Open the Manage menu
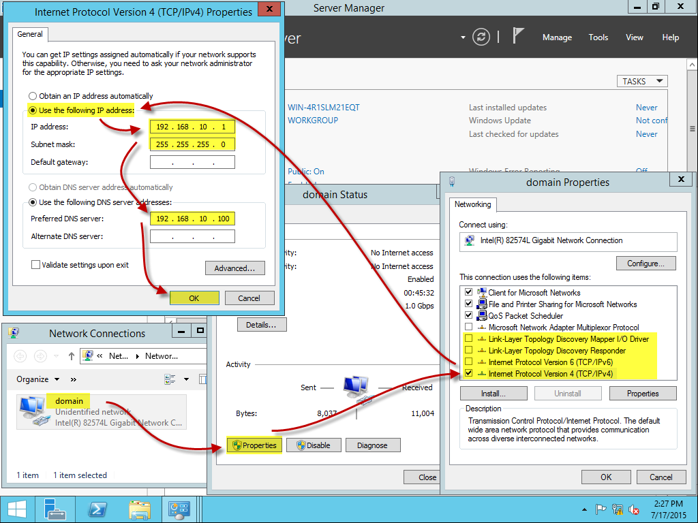698x523 pixels. point(557,38)
